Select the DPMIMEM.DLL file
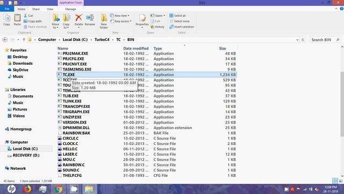This screenshot has height=194, width=344. (147, 128)
